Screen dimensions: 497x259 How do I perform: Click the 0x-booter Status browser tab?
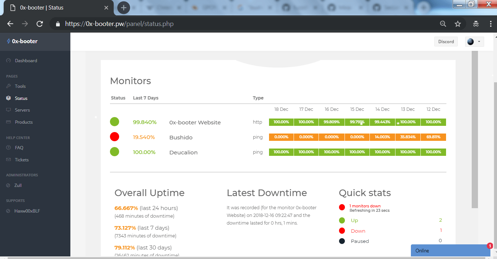pyautogui.click(x=59, y=7)
